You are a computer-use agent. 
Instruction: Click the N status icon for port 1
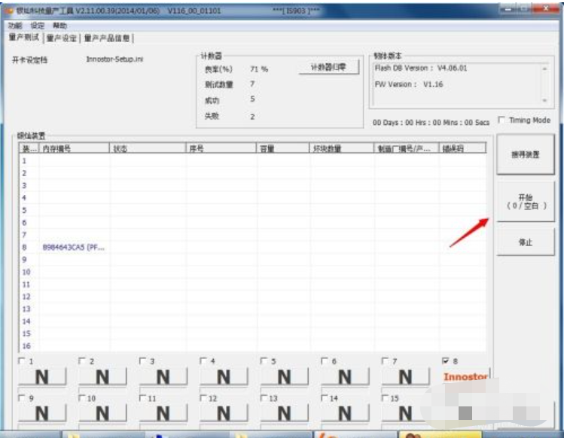click(42, 377)
